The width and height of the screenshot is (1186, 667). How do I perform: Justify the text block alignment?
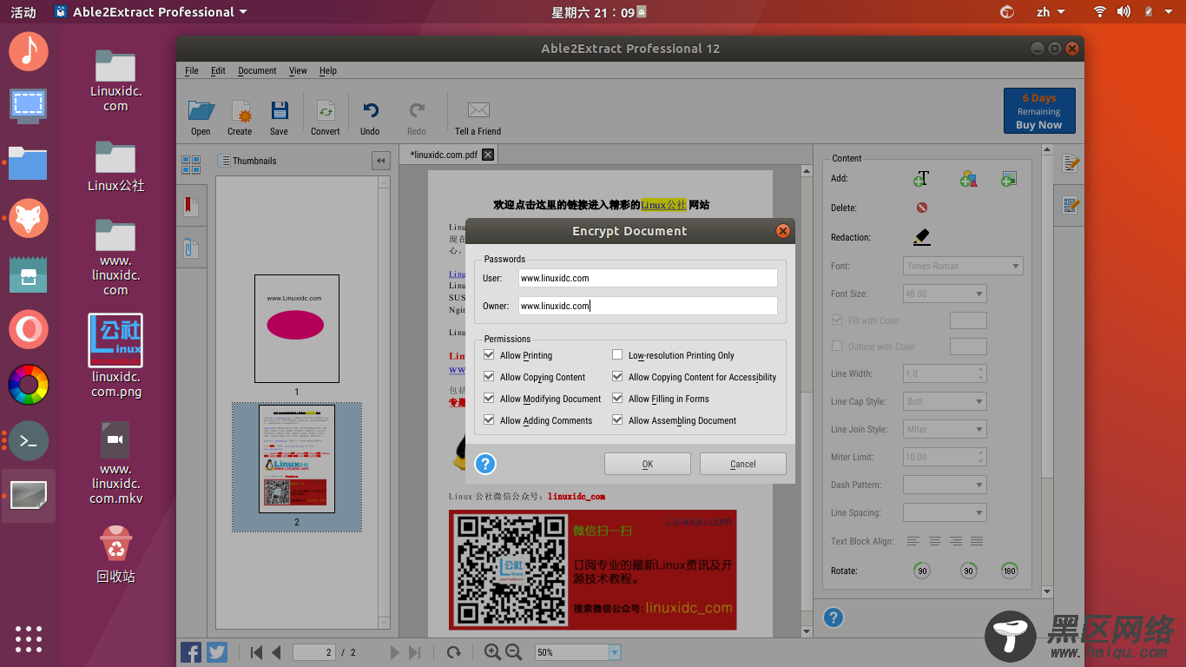pos(977,541)
